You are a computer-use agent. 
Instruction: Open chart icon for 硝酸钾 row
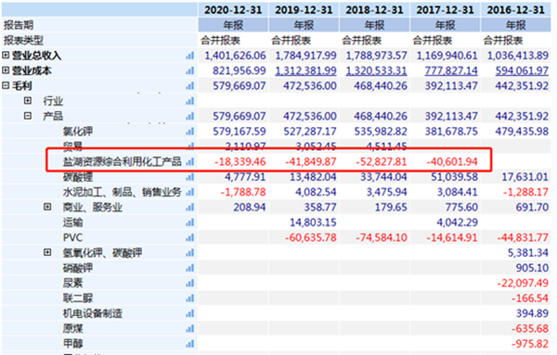coord(190,268)
